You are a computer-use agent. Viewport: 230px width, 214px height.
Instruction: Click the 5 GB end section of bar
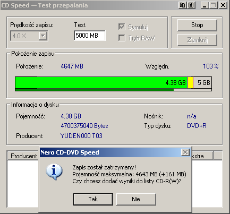point(202,82)
